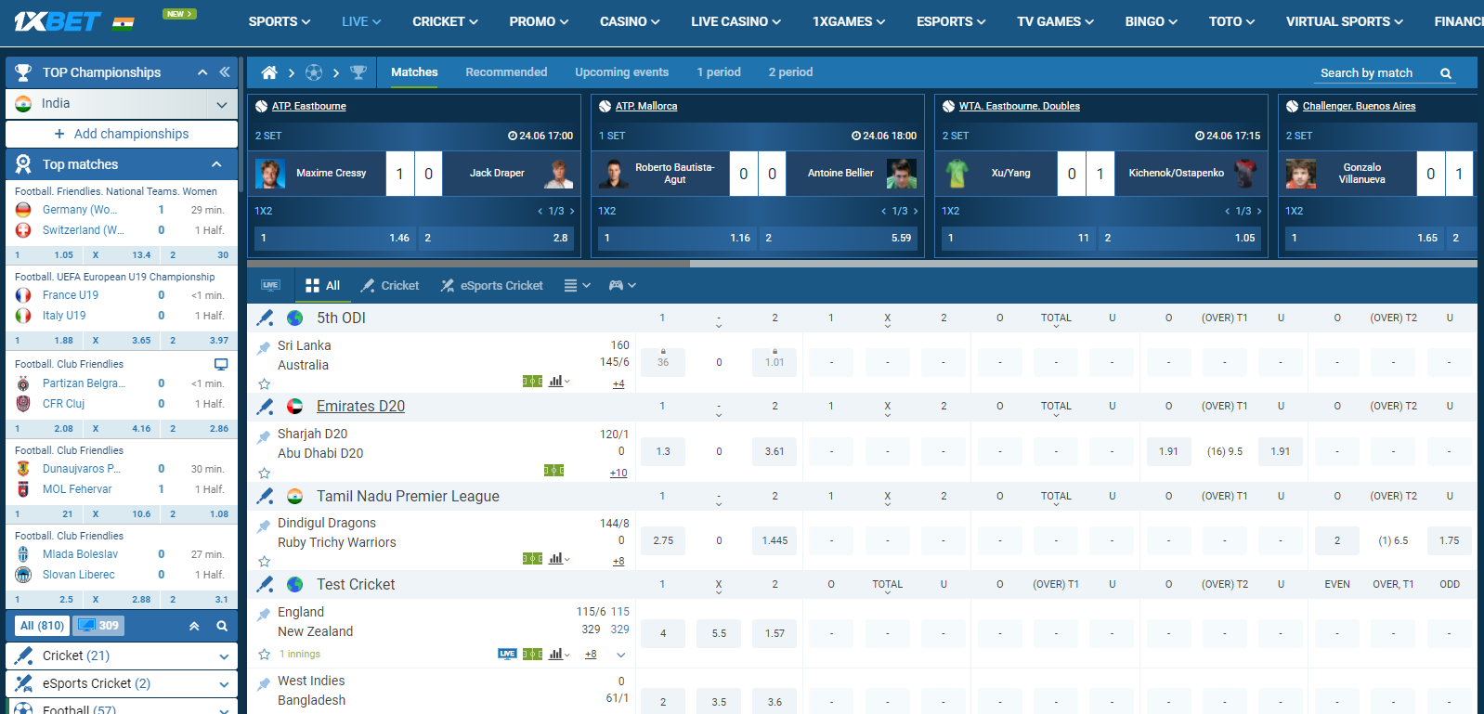This screenshot has width=1484, height=714.
Task: Collapse TOP Championships panel
Action: coord(202,72)
